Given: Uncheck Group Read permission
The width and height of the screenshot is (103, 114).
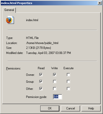Looking at the screenshot, I should [x=41, y=82].
